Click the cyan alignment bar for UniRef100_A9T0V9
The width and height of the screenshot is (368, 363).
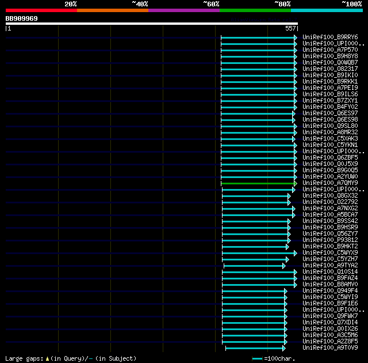tap(255, 348)
